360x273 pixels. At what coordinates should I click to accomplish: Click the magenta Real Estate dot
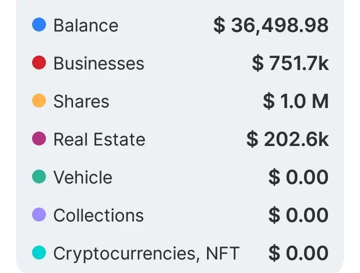39,138
